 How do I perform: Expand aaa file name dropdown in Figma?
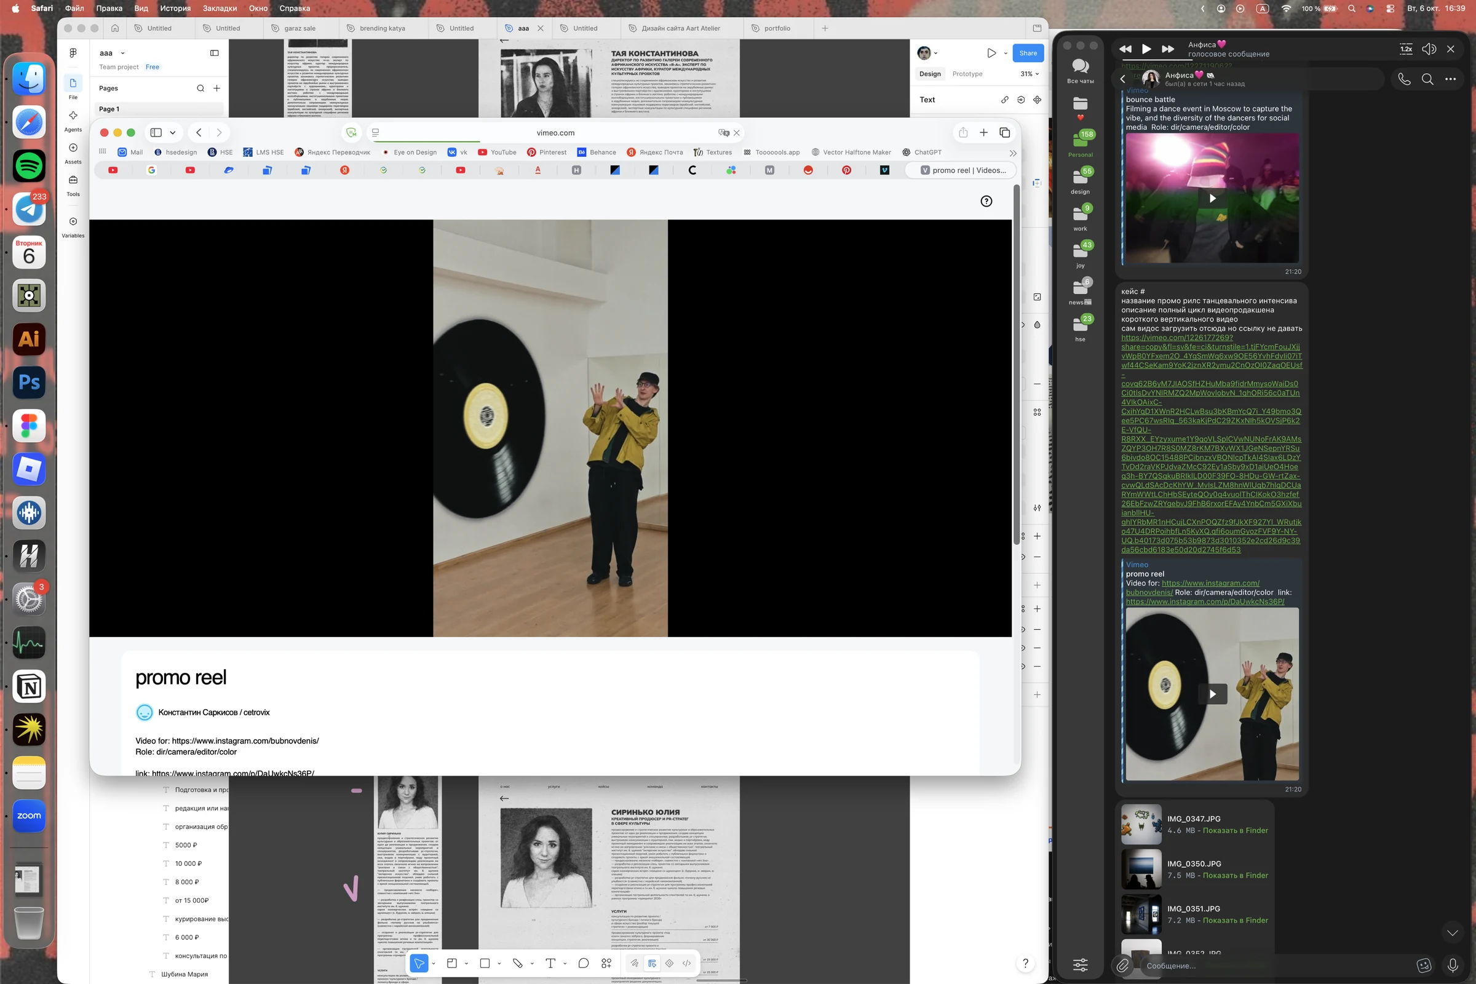(122, 54)
